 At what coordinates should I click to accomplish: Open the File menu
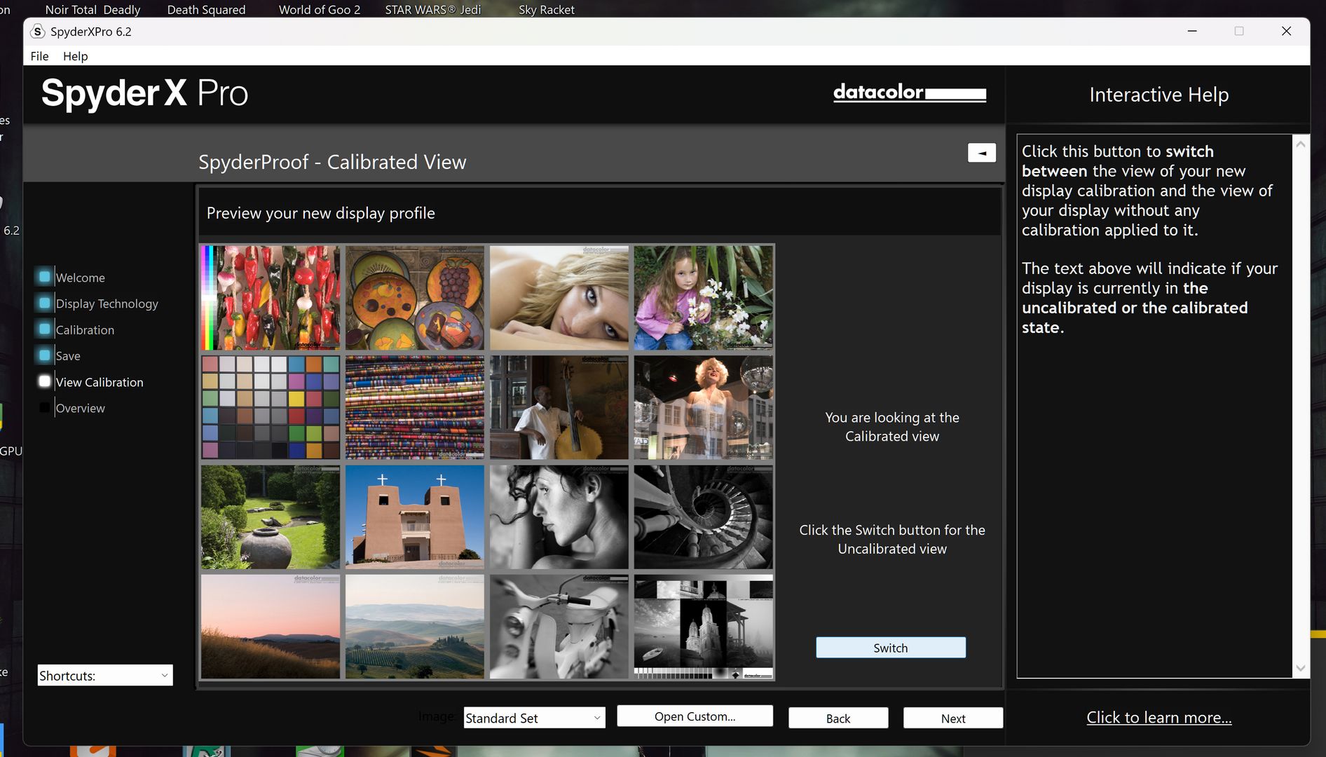pyautogui.click(x=39, y=56)
